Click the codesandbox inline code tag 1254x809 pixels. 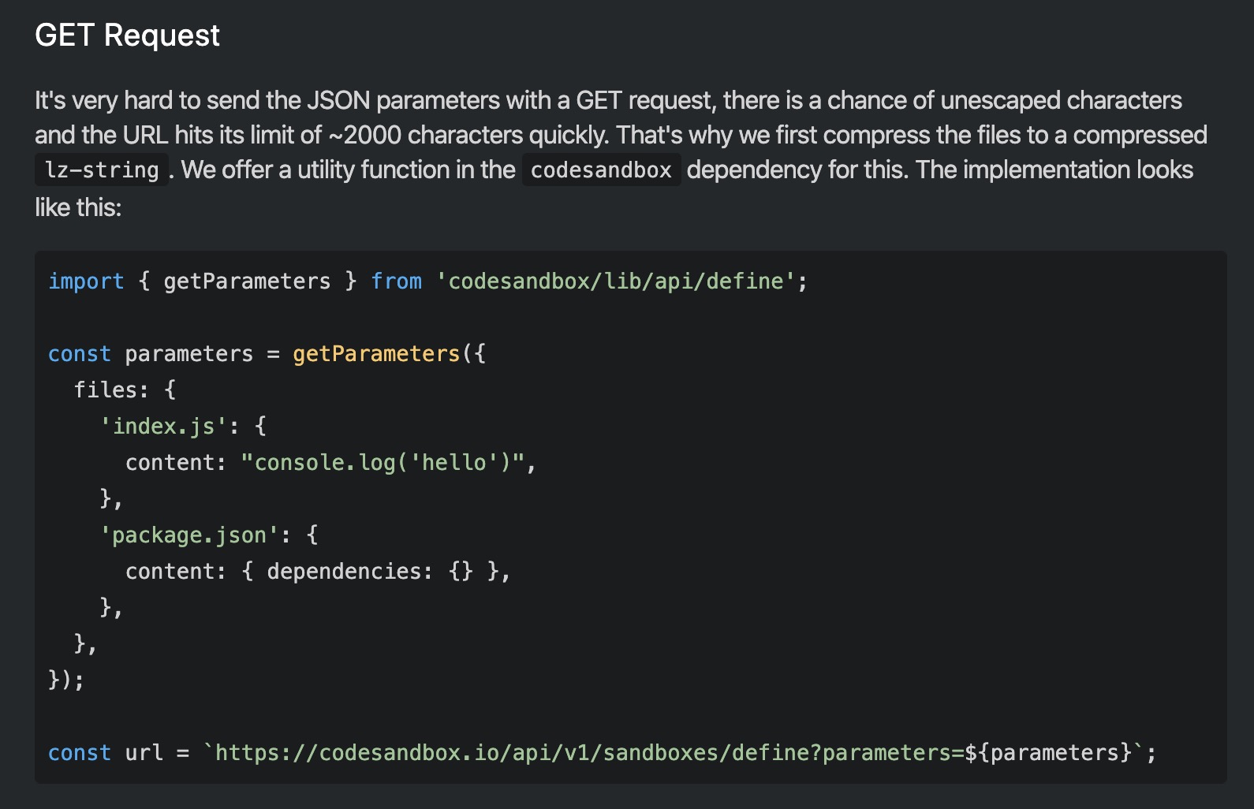point(601,170)
